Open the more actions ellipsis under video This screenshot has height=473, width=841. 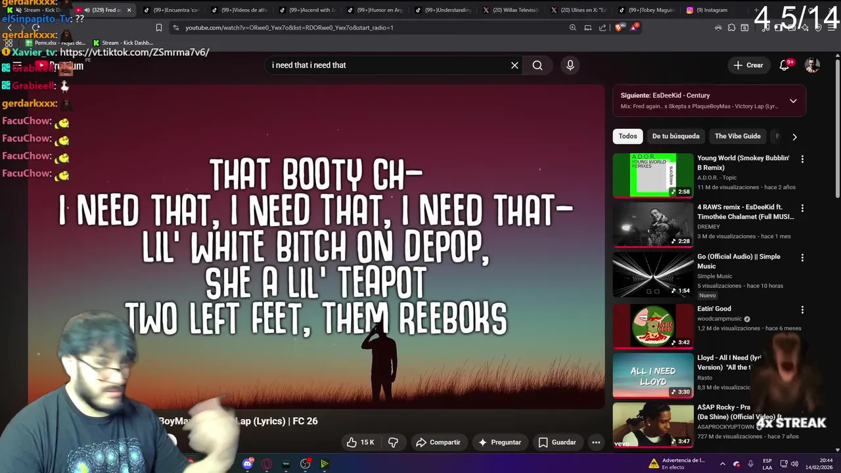tap(596, 442)
